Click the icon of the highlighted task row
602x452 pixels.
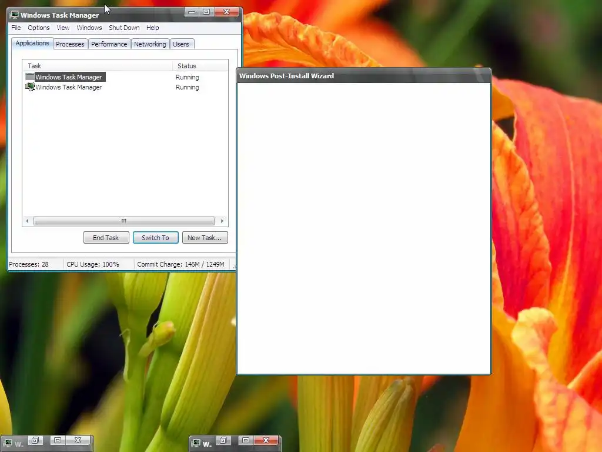29,77
